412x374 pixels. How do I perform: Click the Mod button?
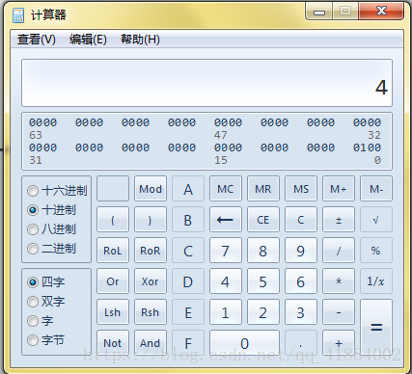point(151,189)
